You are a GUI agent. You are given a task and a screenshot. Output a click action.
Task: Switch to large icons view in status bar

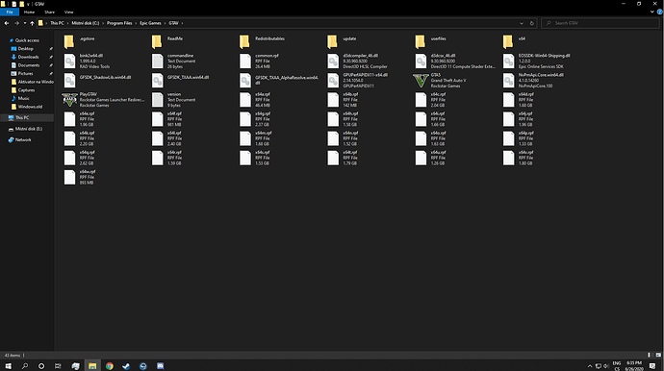click(x=658, y=355)
